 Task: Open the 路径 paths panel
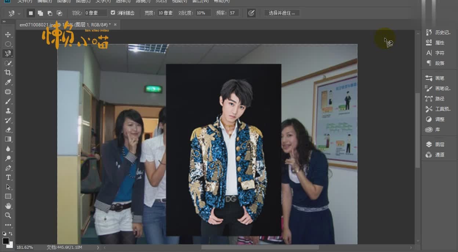coord(435,99)
